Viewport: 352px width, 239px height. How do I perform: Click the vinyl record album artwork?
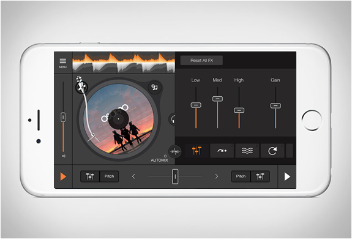point(119,119)
